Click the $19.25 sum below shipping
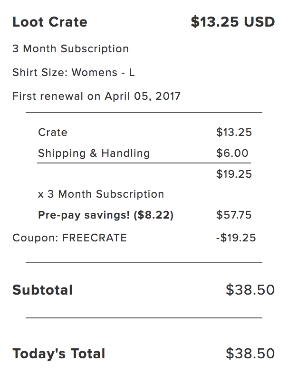The image size is (288, 383). coord(234,174)
